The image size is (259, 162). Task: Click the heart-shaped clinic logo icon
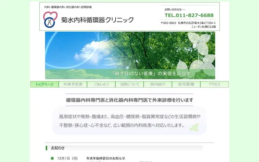coord(50,19)
